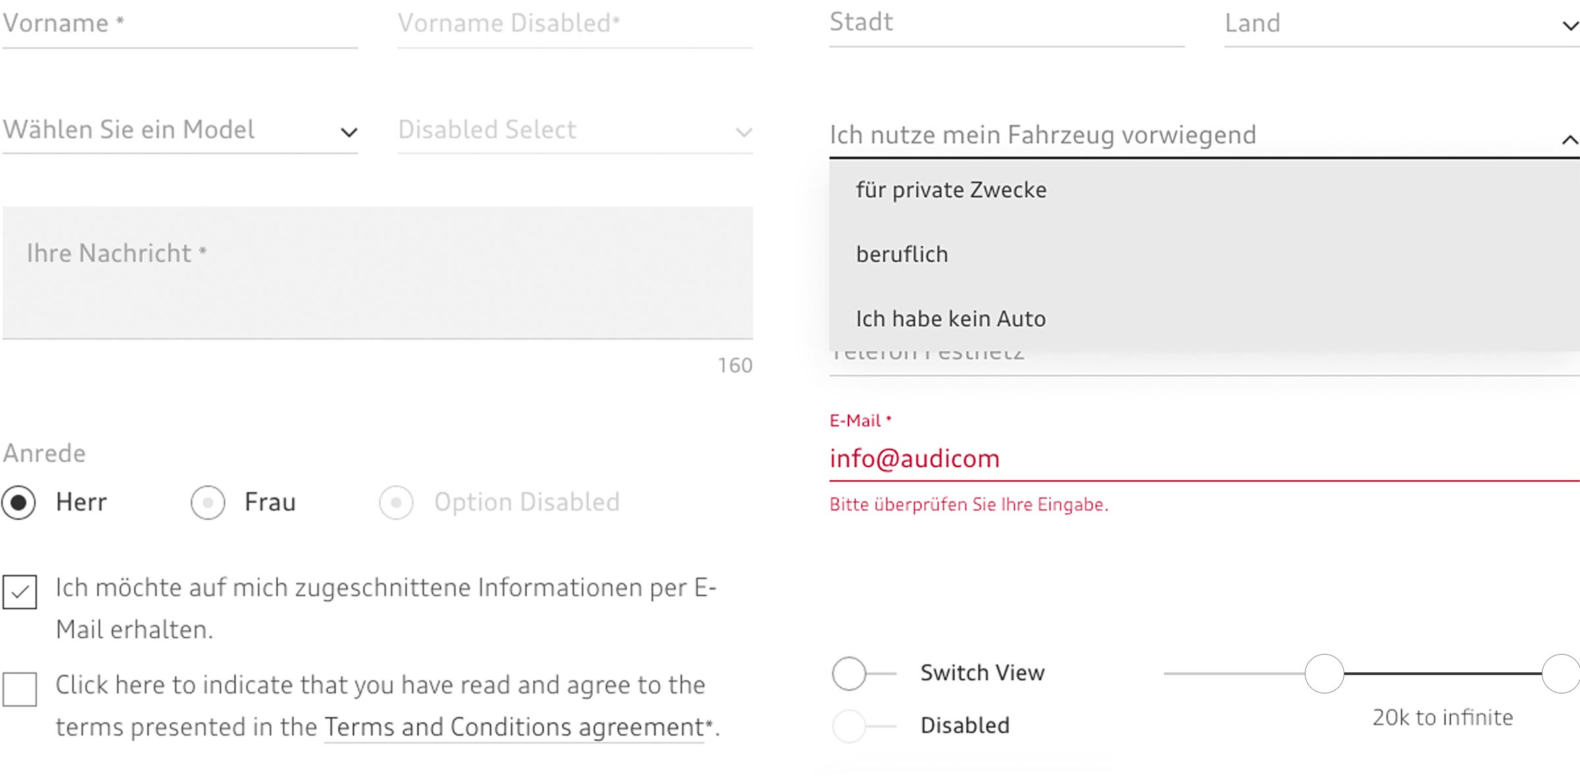
Task: Uncheck the personalized E-Mail information checkbox
Action: coord(19,591)
